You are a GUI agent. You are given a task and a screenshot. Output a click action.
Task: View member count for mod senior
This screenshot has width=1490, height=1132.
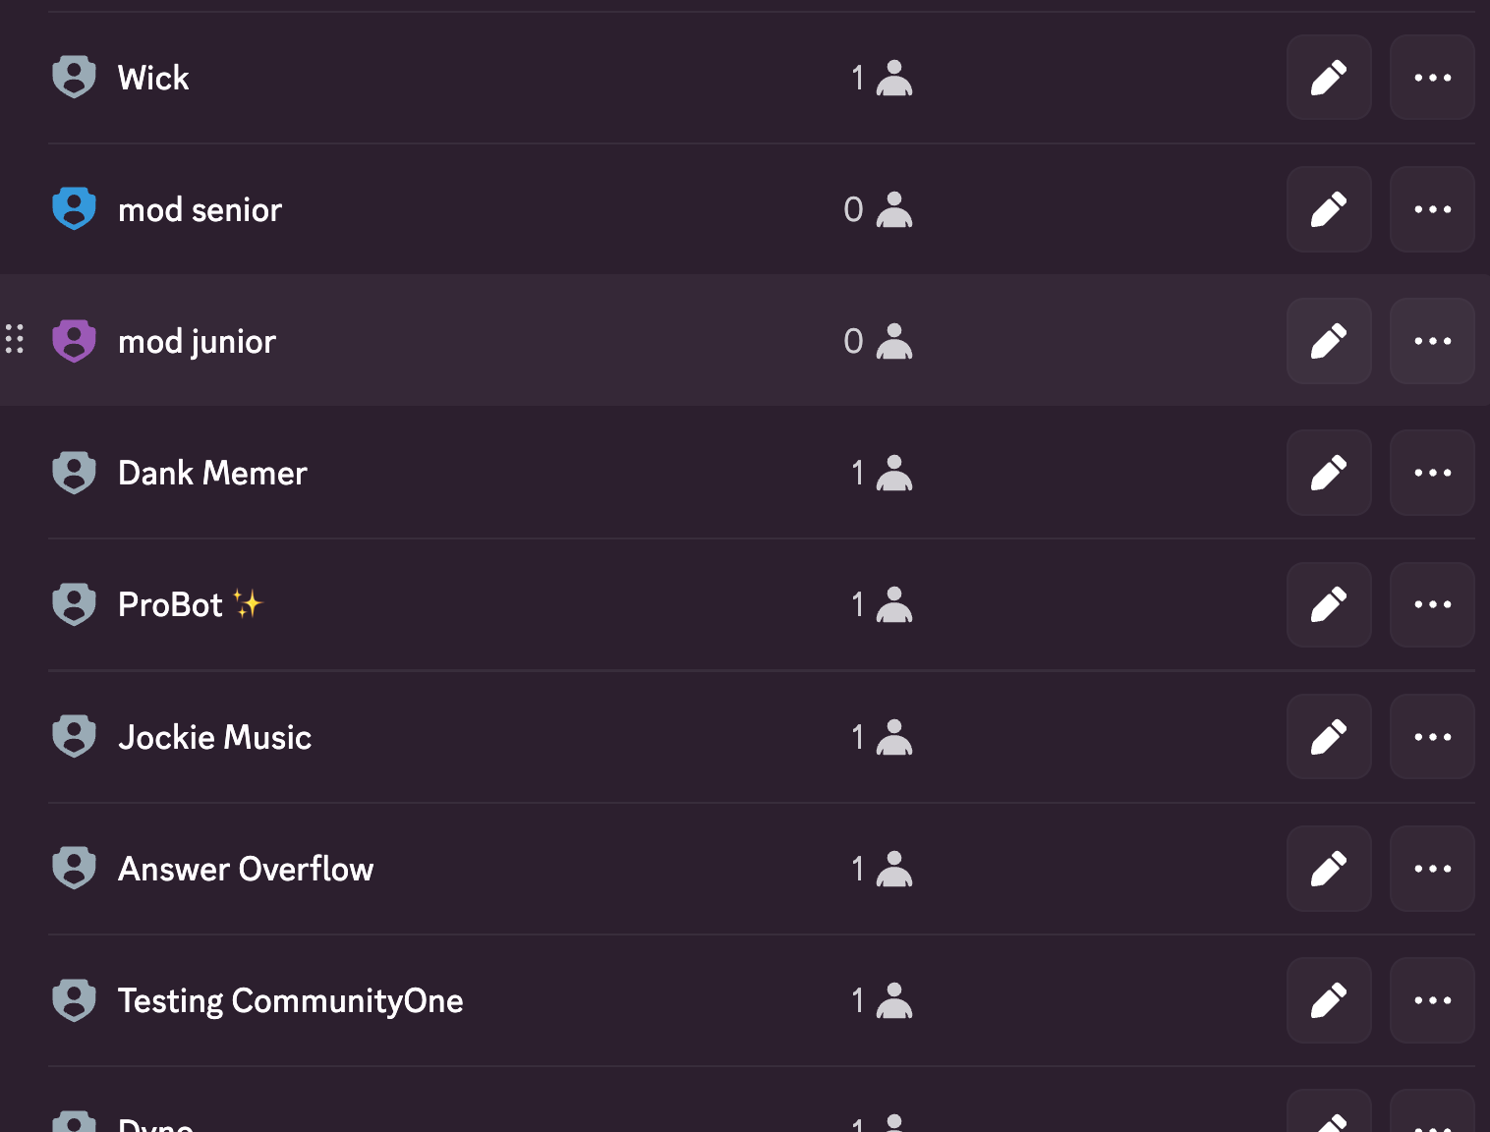click(878, 209)
